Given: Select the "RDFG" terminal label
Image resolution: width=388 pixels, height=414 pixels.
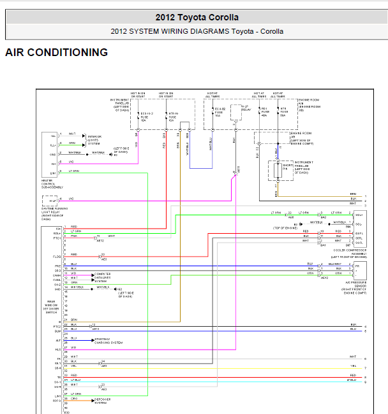Looking at the screenshot, I should click(57, 401).
